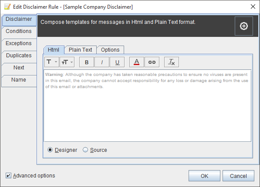This screenshot has width=260, height=187.
Task: Expand the font size dropdown arrow
Action: 71,62
